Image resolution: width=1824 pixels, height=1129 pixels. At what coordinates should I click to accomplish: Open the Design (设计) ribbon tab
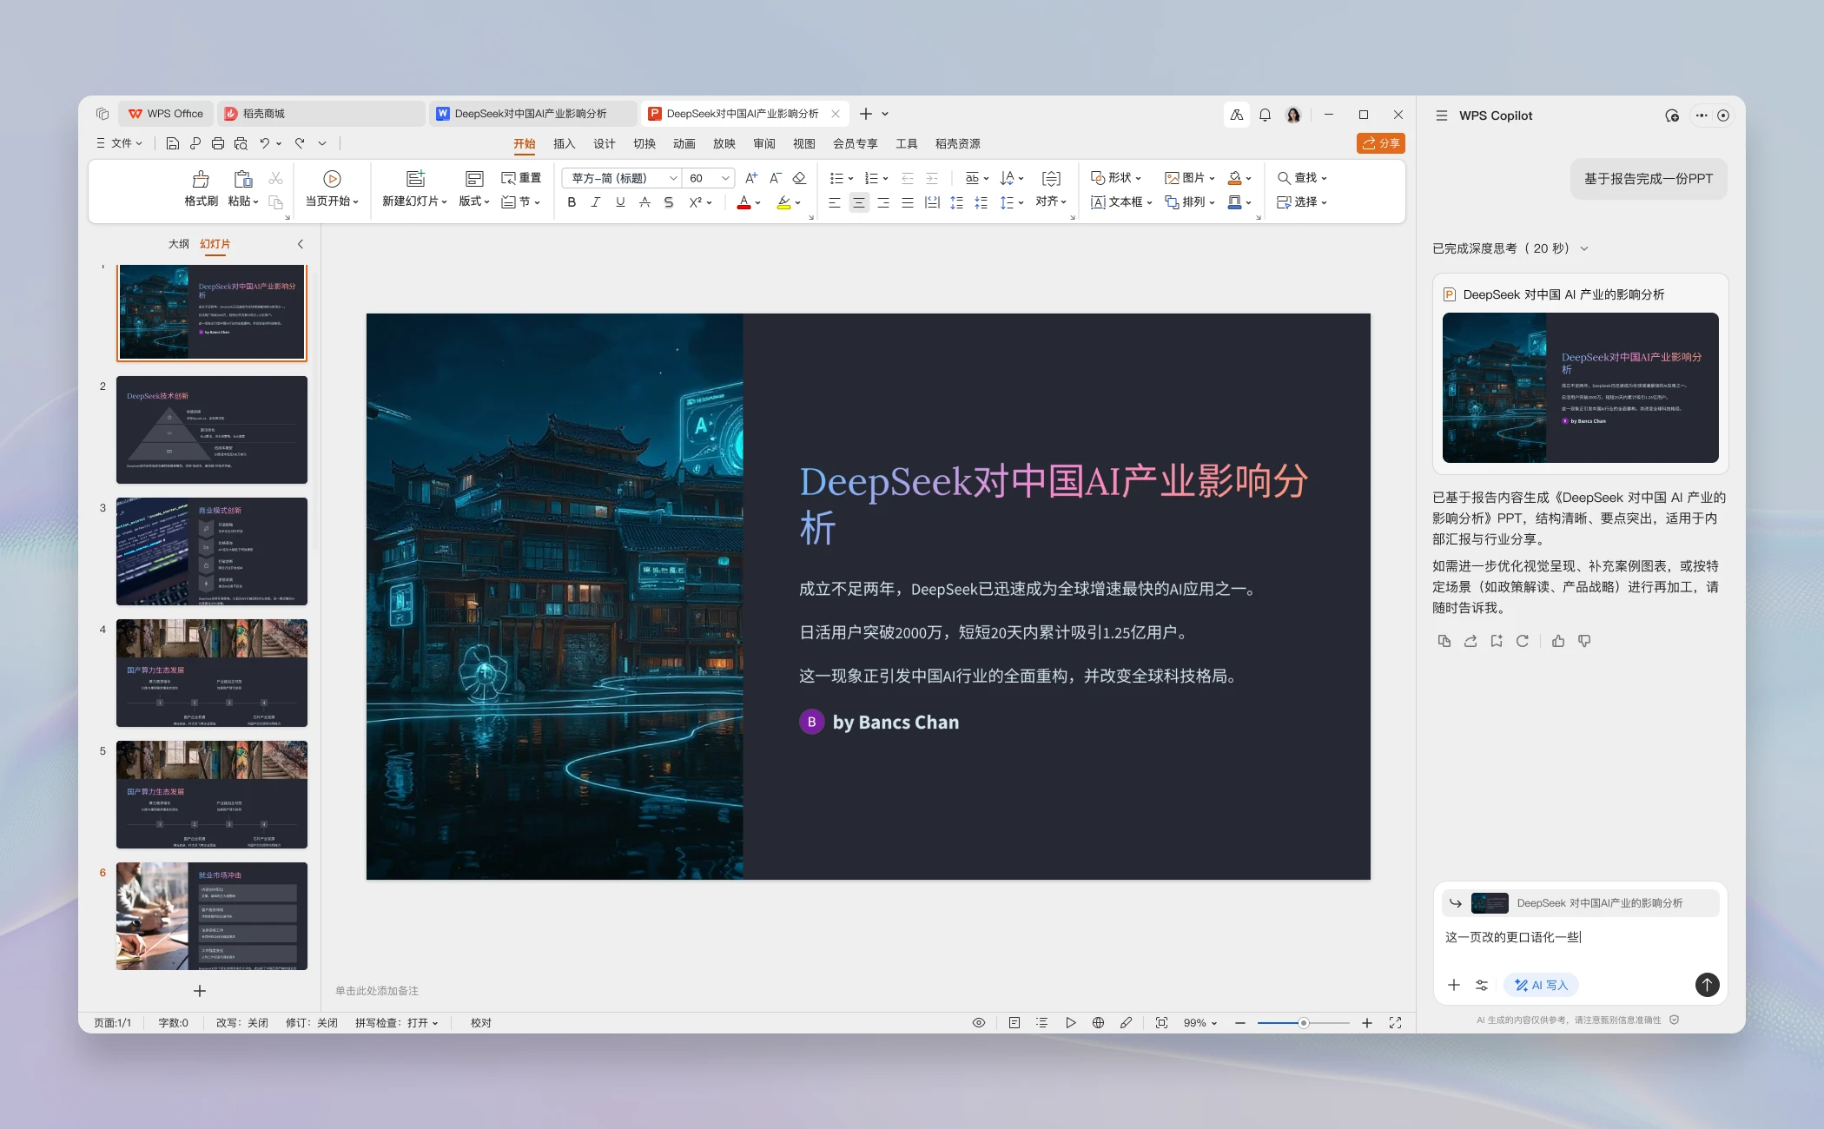[605, 143]
